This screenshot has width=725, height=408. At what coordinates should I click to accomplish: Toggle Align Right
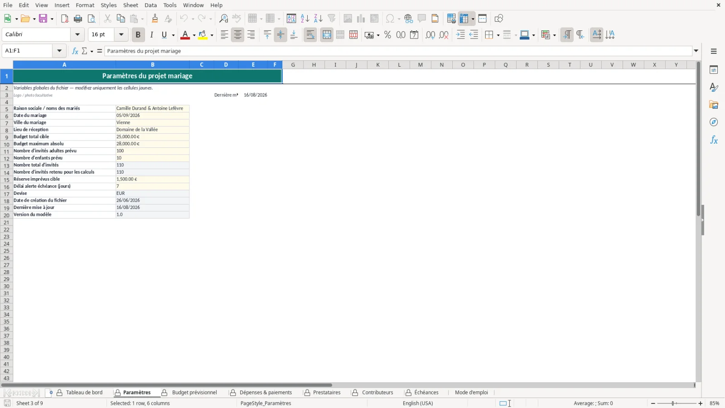click(251, 35)
